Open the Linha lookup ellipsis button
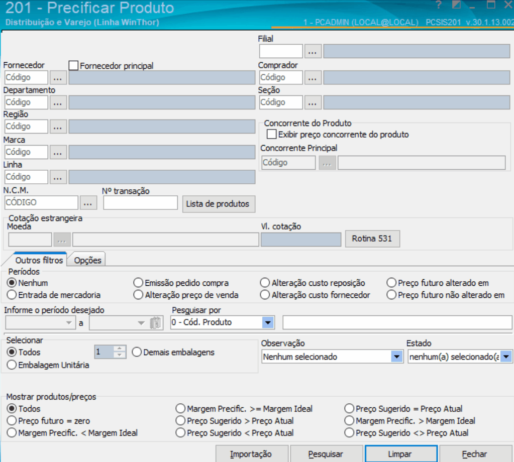 pyautogui.click(x=58, y=177)
